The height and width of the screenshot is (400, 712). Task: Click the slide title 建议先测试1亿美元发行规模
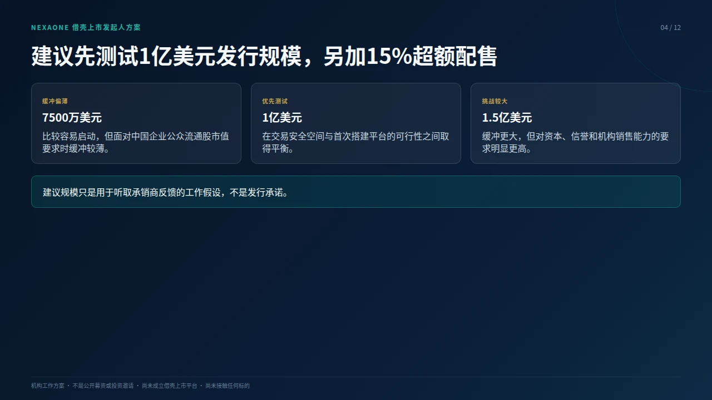[264, 57]
